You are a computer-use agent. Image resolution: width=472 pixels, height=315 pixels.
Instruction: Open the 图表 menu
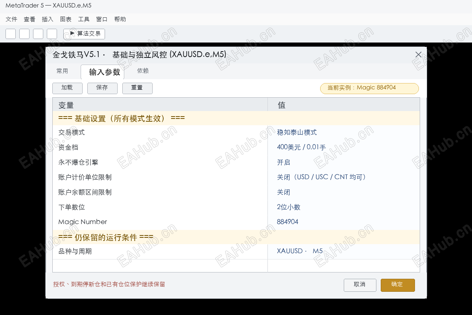[x=66, y=19]
